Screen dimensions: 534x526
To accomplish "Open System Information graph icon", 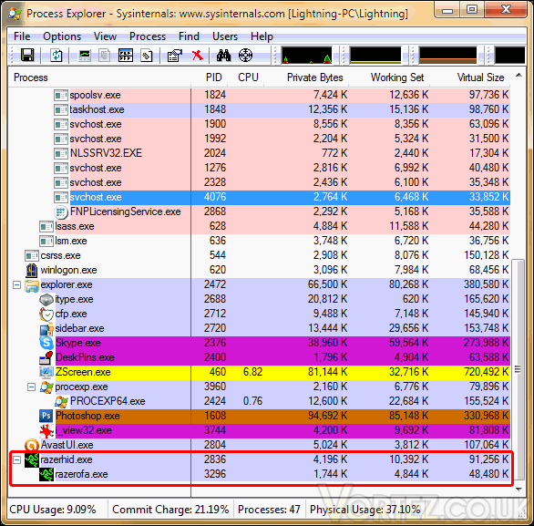I will (x=85, y=55).
